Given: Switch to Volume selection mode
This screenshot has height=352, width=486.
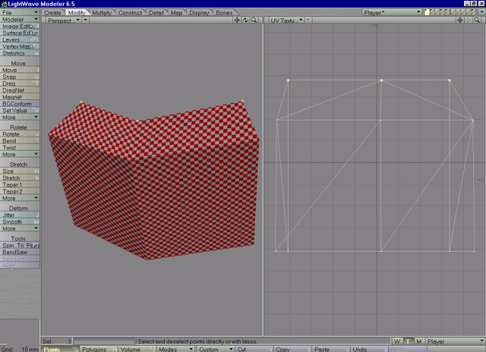Looking at the screenshot, I should pos(137,349).
